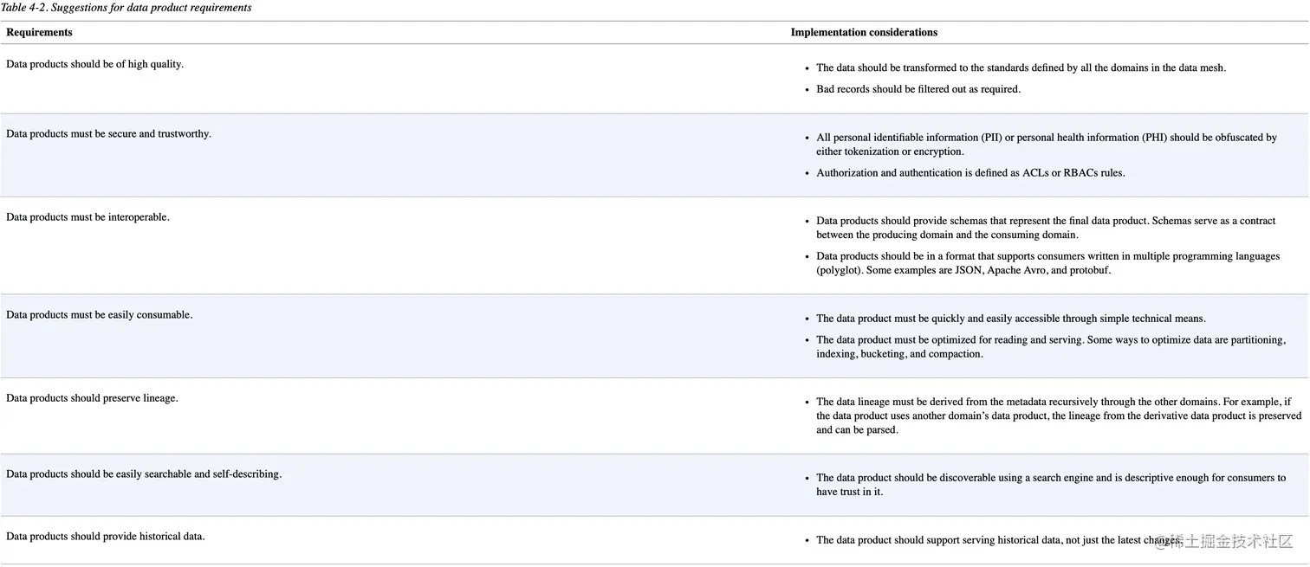
Task: Click the 'Requirements' column header
Action: [x=39, y=32]
